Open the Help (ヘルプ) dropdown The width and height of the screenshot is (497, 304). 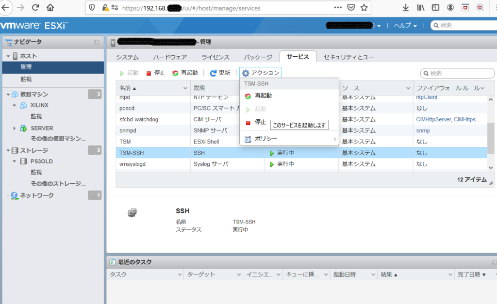tap(405, 26)
